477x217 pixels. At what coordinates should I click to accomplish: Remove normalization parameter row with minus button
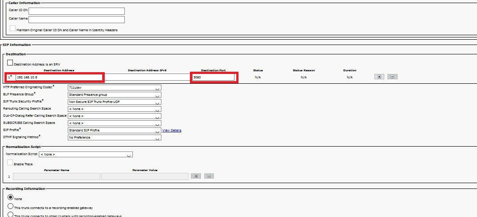(209, 176)
